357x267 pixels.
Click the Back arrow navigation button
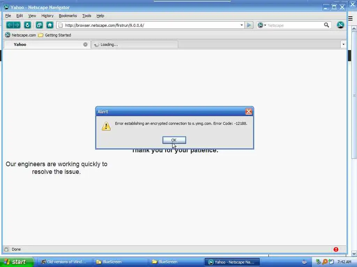[10, 25]
